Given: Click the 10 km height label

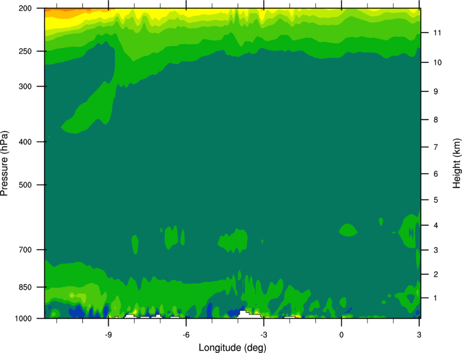Looking at the screenshot, I should (438, 62).
